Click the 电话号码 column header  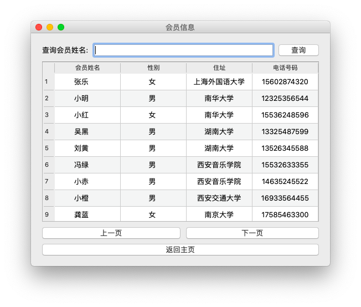pos(285,68)
